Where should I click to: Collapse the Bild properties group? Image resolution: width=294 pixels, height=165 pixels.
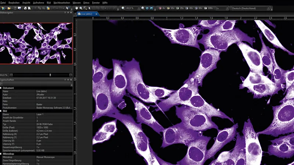1,111
